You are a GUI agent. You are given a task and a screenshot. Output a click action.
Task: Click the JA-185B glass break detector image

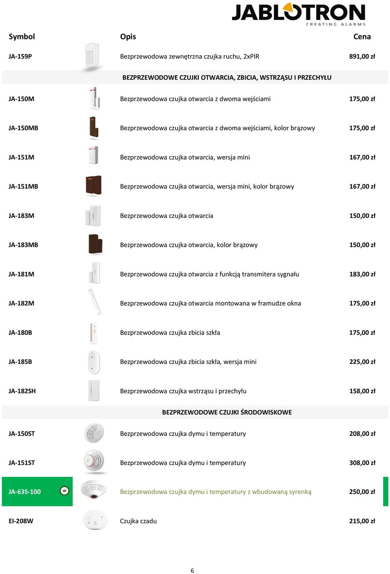pos(93,362)
